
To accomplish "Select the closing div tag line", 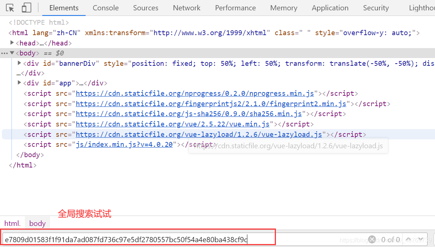I will [x=30, y=73].
